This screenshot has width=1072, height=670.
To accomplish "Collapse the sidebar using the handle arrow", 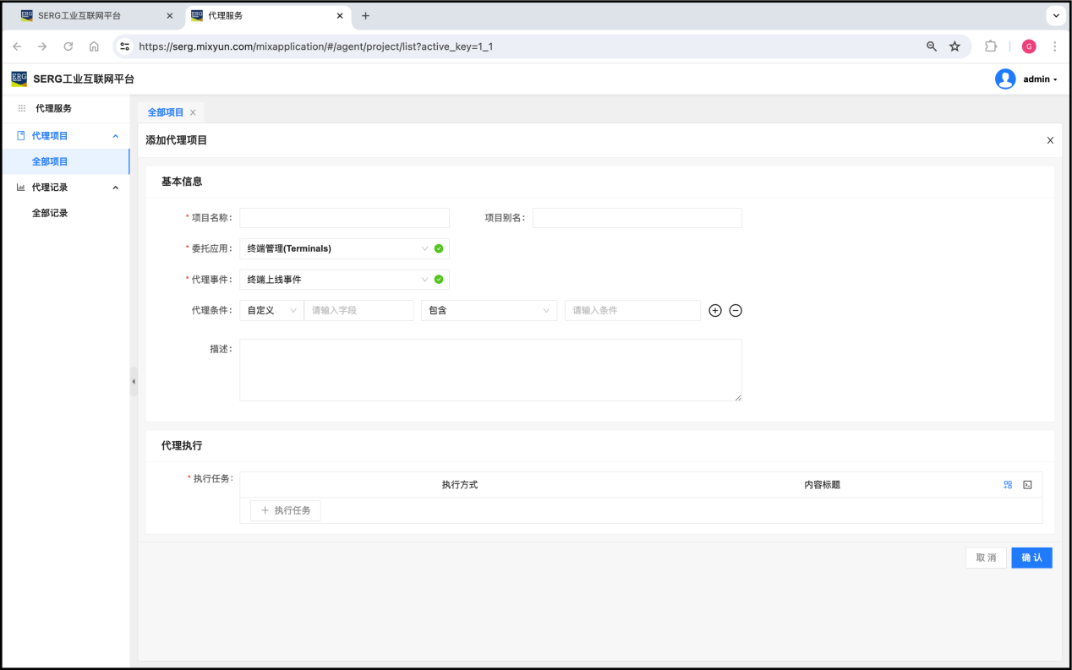I will tap(133, 382).
